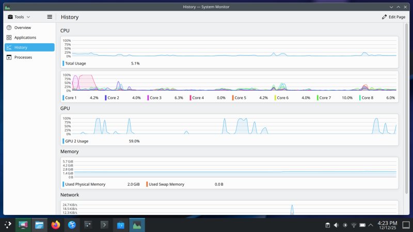Image resolution: width=413 pixels, height=232 pixels.
Task: Open the hamburger menu in sidebar header
Action: (x=50, y=17)
